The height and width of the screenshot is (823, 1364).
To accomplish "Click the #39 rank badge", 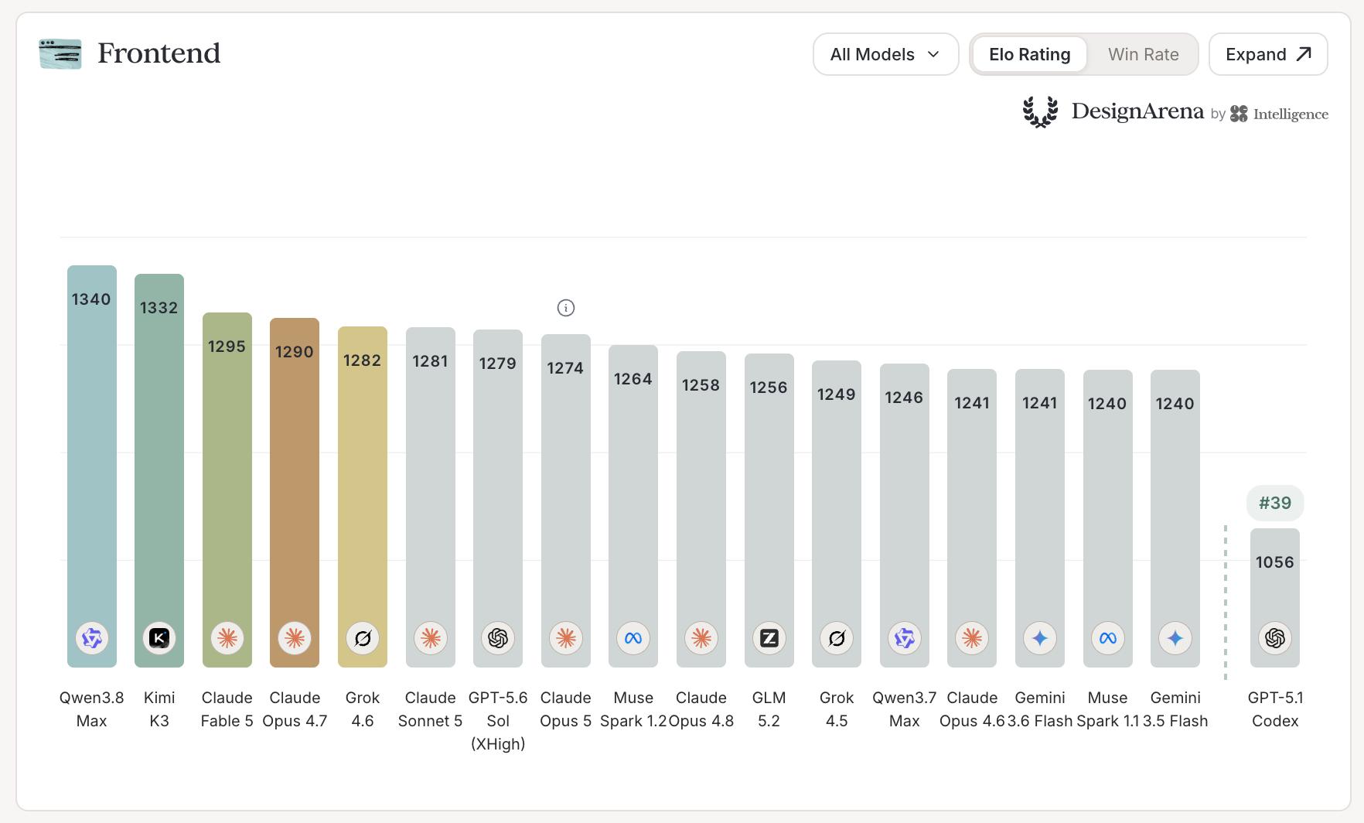I will (x=1275, y=503).
